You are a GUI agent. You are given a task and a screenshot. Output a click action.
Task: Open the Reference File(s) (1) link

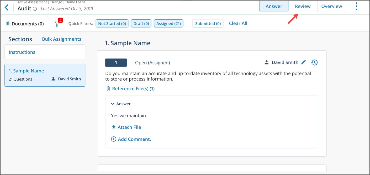pos(133,89)
